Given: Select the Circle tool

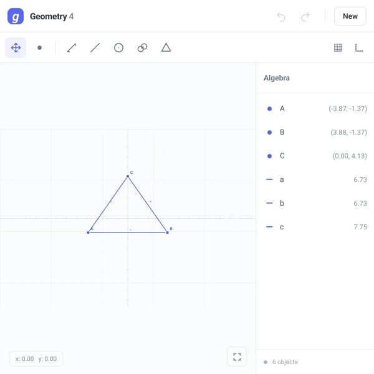Looking at the screenshot, I should 118,48.
